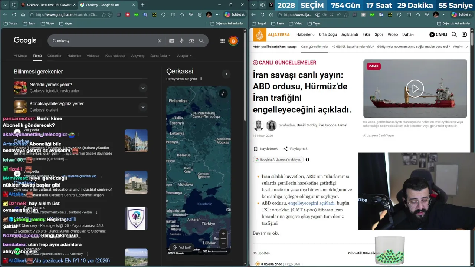Switch to Görseller results tab
The image size is (475, 267).
click(55, 56)
